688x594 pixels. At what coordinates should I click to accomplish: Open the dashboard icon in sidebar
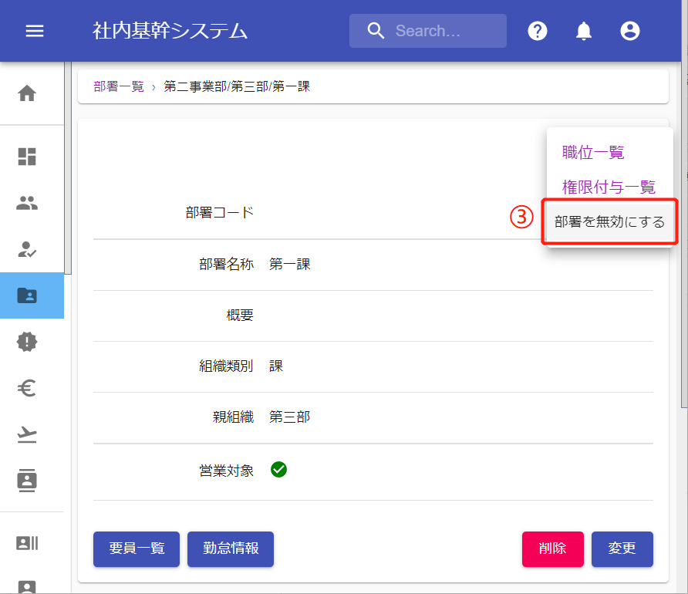click(27, 157)
